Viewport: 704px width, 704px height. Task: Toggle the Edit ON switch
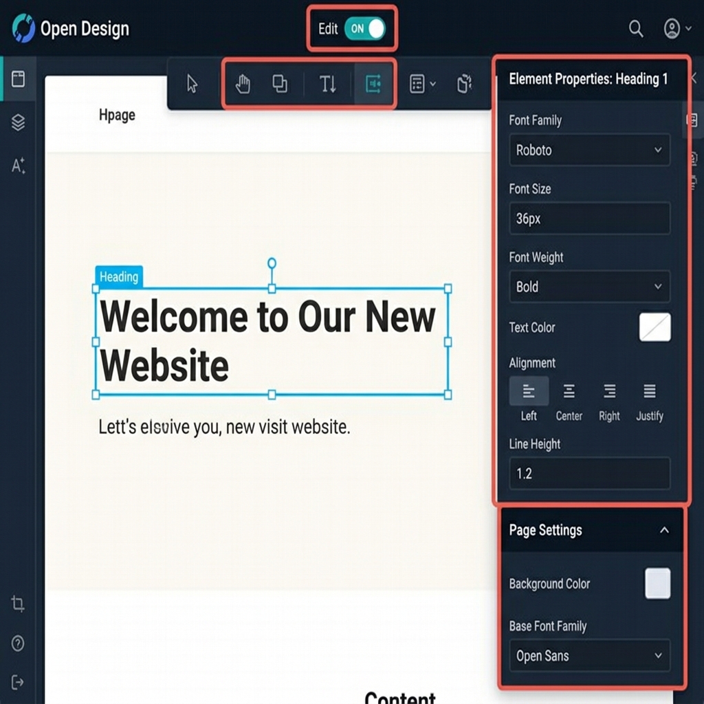click(x=364, y=29)
